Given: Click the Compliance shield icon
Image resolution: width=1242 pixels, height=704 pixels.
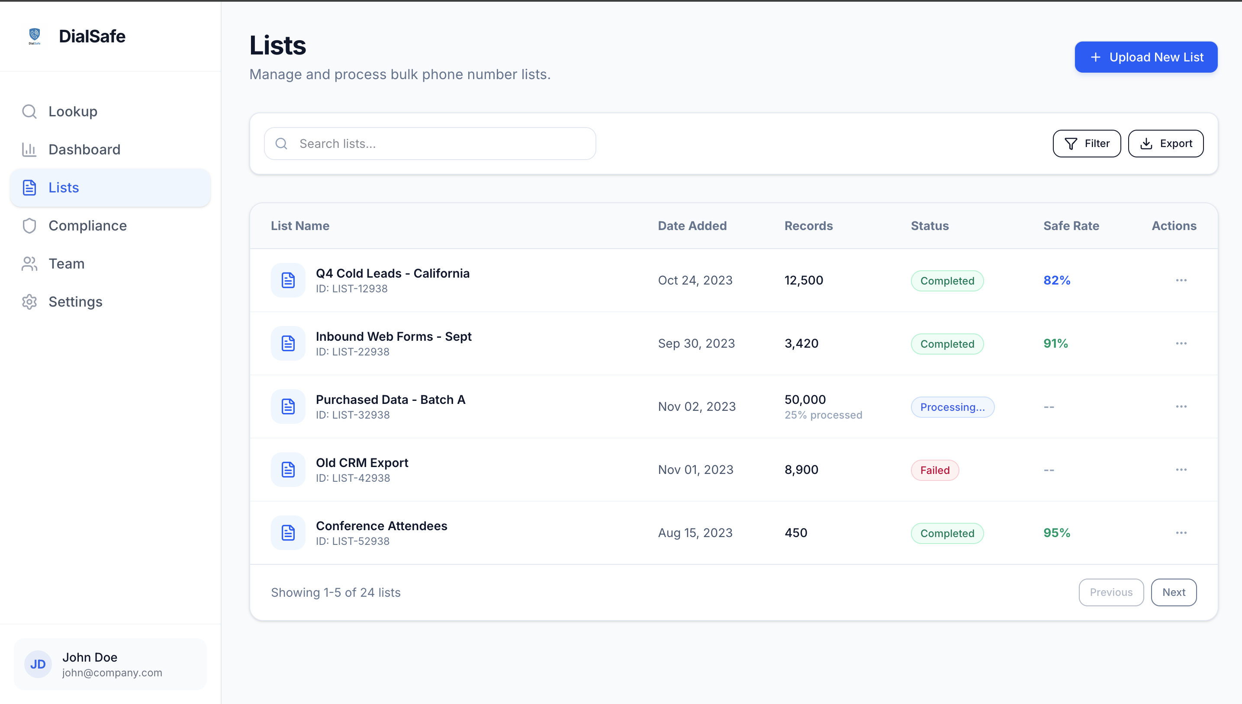Looking at the screenshot, I should pos(29,225).
